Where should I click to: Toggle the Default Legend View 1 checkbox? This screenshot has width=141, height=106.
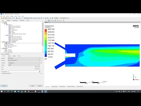[5, 46]
